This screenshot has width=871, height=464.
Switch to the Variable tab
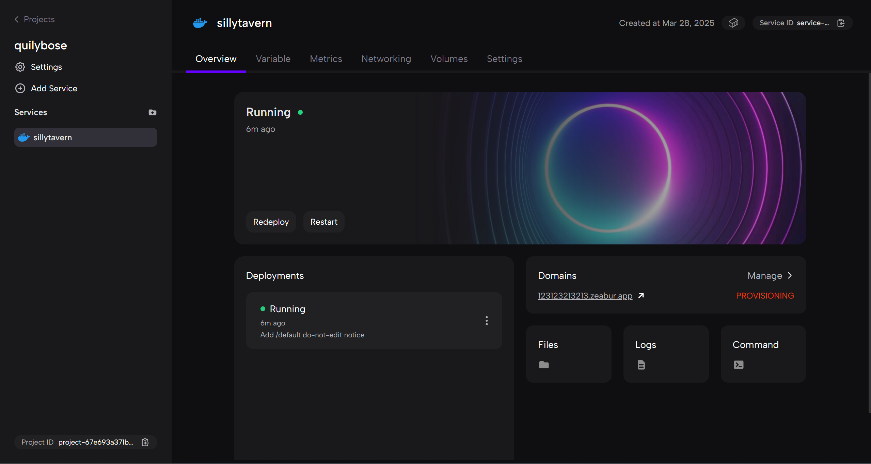pos(273,59)
